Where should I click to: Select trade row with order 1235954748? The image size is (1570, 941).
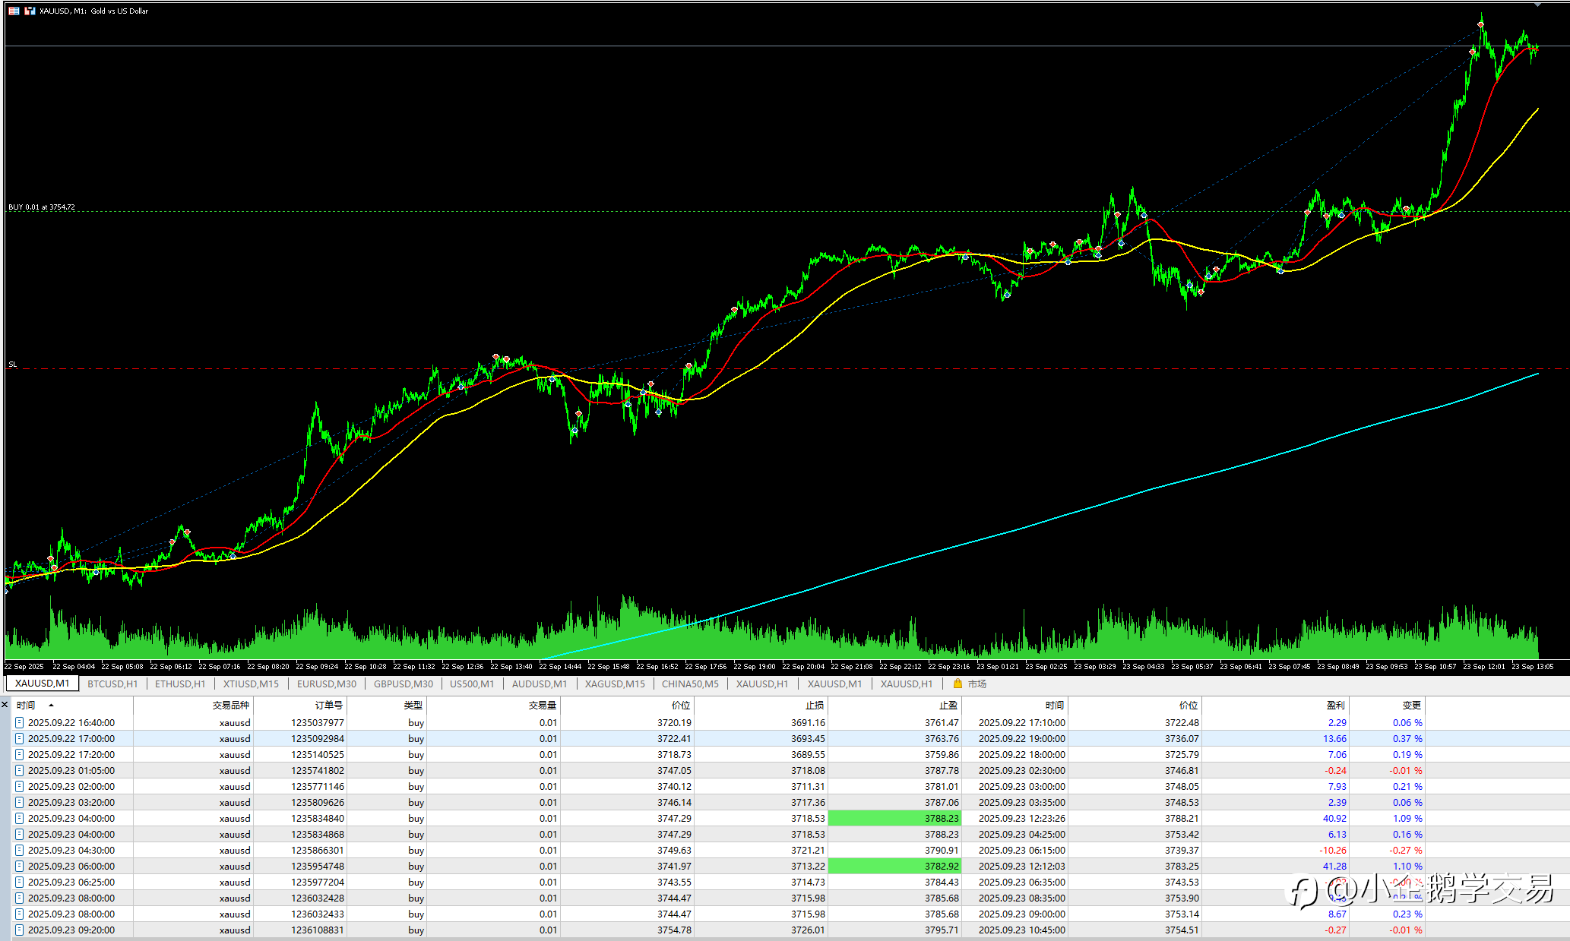[x=317, y=866]
